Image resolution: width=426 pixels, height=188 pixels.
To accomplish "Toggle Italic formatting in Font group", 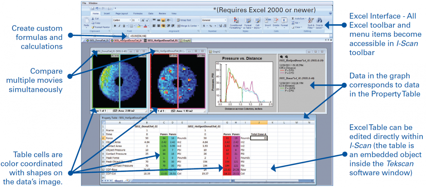I will (120, 26).
